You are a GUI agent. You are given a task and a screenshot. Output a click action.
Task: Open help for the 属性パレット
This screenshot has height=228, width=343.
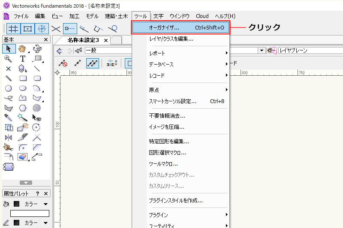click(x=38, y=193)
